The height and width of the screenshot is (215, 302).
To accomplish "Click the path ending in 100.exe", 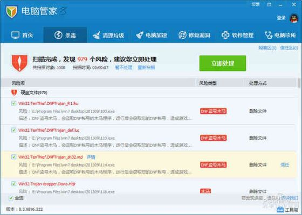I will pyautogui.click(x=73, y=111).
